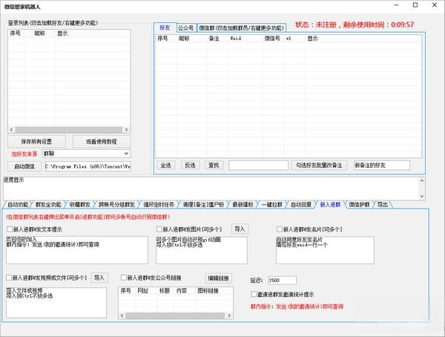Open the 微信群 tab in the contact panel

coord(241,28)
